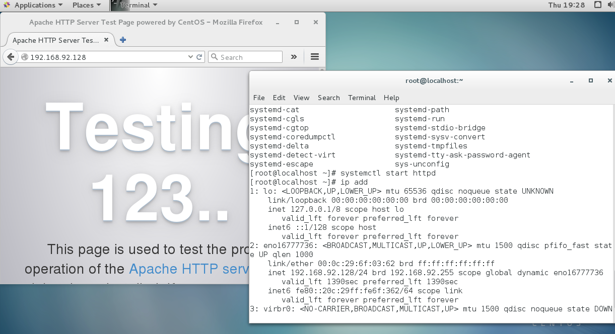The width and height of the screenshot is (615, 334).
Task: Click the '1: lo:' loopback interface line
Action: pos(401,191)
